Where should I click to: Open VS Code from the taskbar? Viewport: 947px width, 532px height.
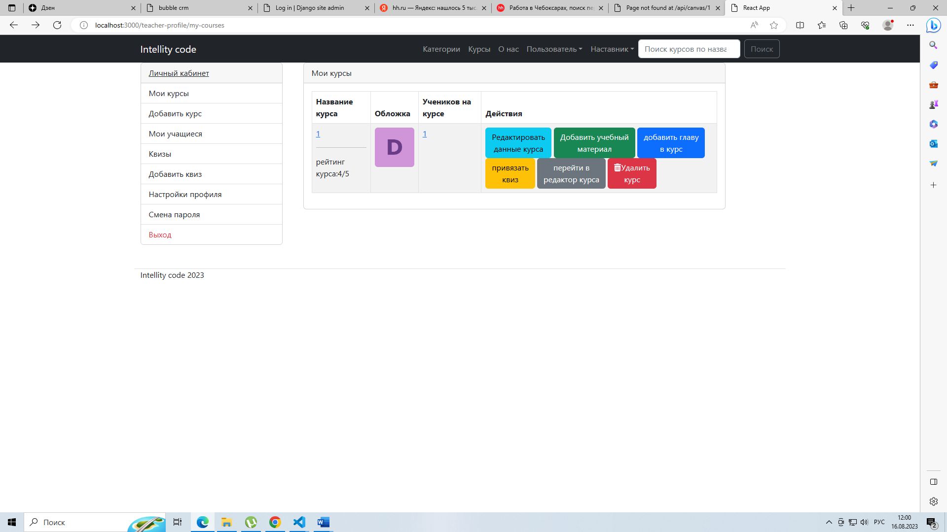click(299, 523)
